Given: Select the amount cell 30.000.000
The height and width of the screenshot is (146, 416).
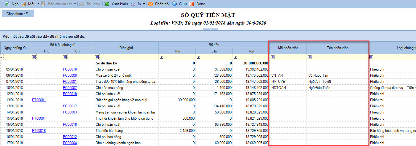Looking at the screenshot, I should pos(177,100).
